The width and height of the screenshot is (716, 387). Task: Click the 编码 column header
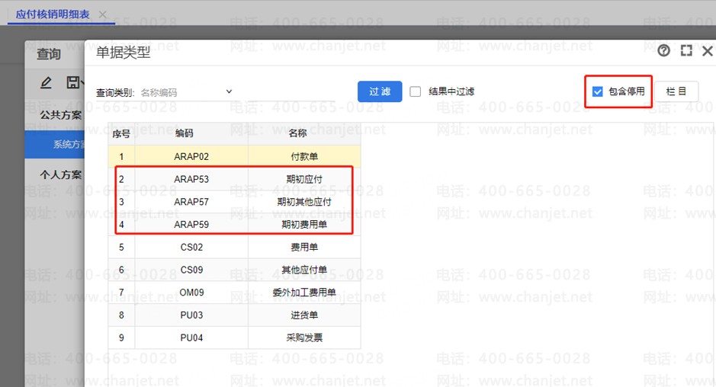(185, 133)
